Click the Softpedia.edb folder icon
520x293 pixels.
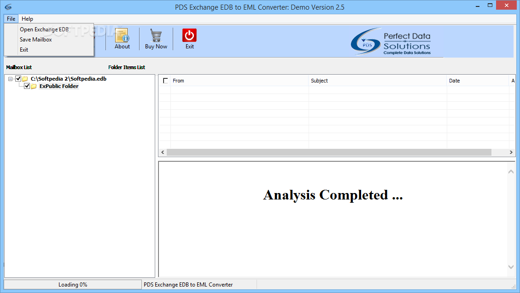click(x=25, y=79)
